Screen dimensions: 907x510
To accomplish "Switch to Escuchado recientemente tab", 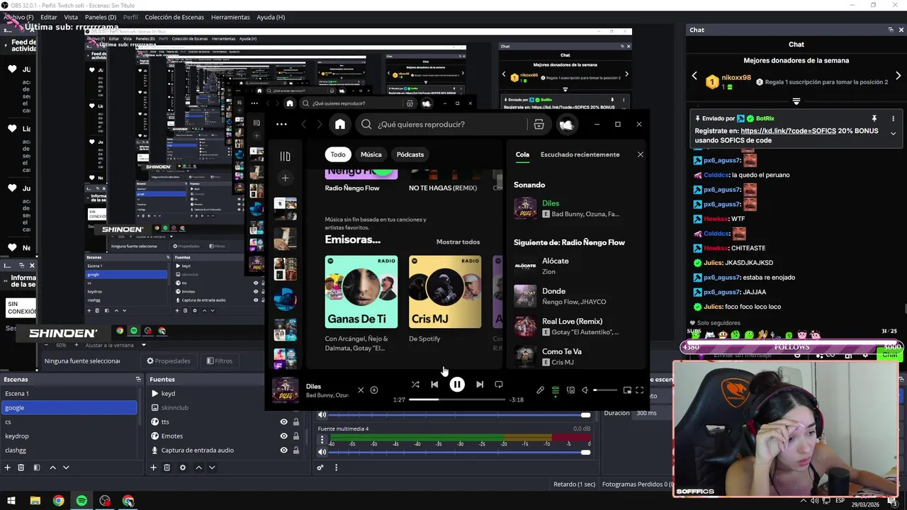I will [580, 154].
